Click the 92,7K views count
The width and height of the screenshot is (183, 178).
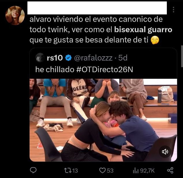pyautogui.click(x=147, y=171)
